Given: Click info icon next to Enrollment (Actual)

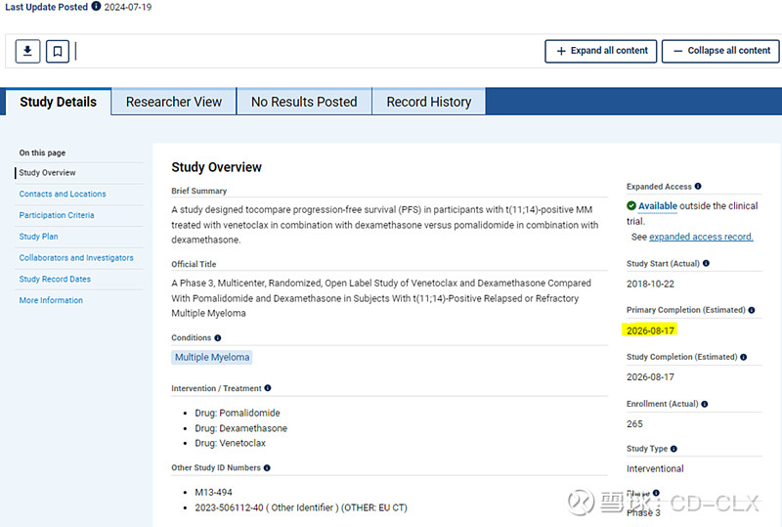Looking at the screenshot, I should click(x=705, y=404).
